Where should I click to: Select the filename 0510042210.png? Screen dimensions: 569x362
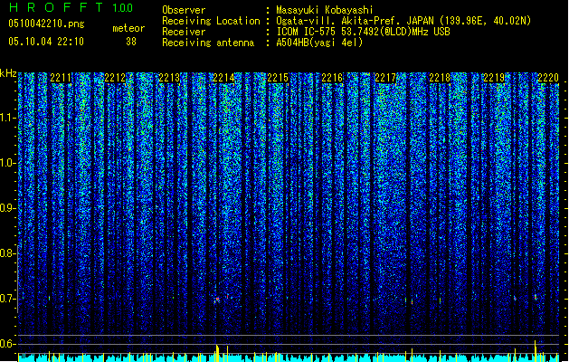pos(46,24)
